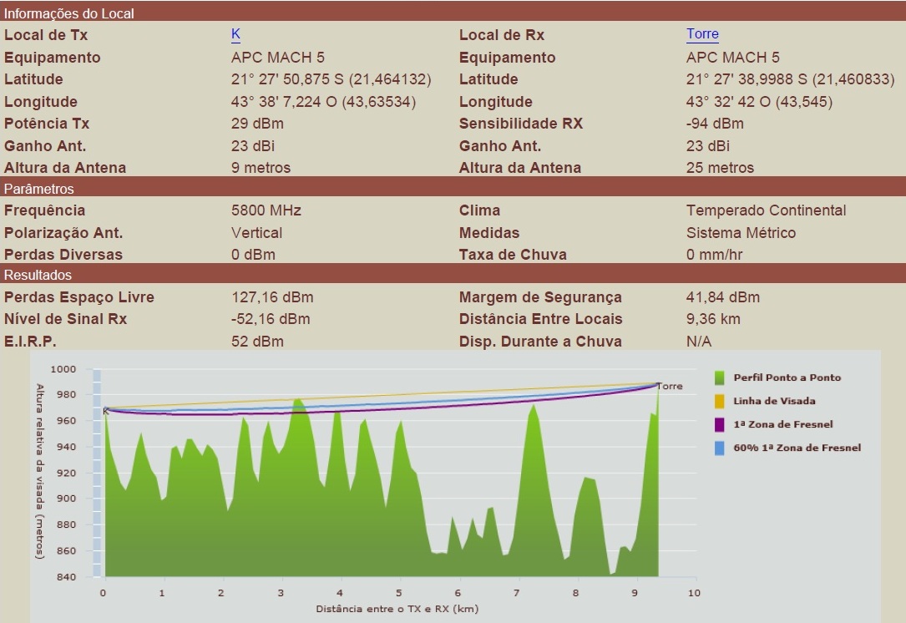Select the rain availability value N/A
906x623 pixels.
tap(699, 342)
